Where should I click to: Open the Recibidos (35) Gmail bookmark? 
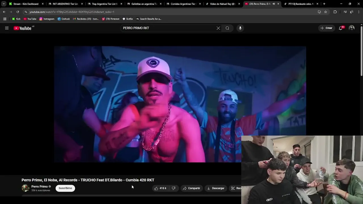(86, 19)
